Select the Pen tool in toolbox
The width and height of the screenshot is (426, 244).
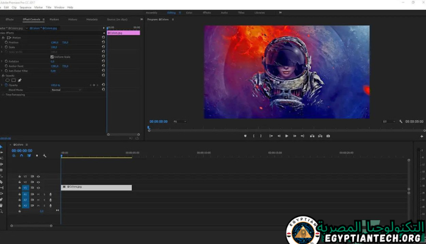pyautogui.click(x=1, y=199)
